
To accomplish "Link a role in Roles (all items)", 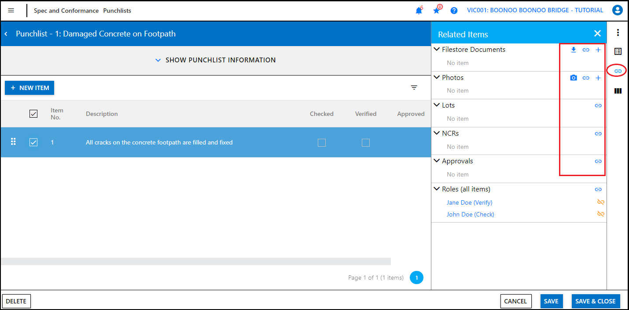I will (598, 189).
